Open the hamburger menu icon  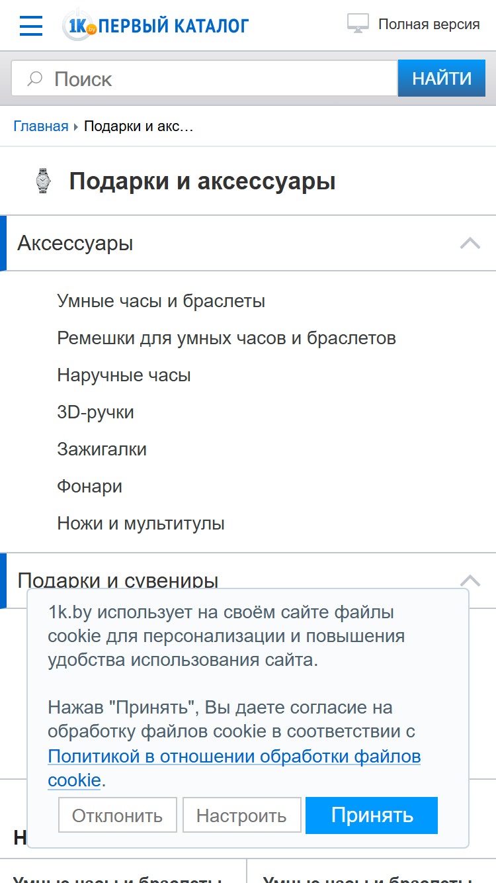pyautogui.click(x=31, y=25)
